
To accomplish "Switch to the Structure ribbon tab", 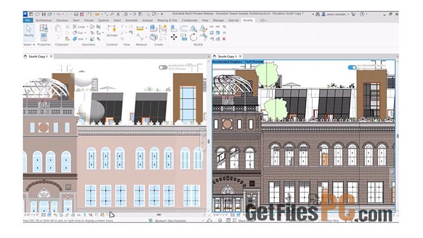I will tap(62, 21).
